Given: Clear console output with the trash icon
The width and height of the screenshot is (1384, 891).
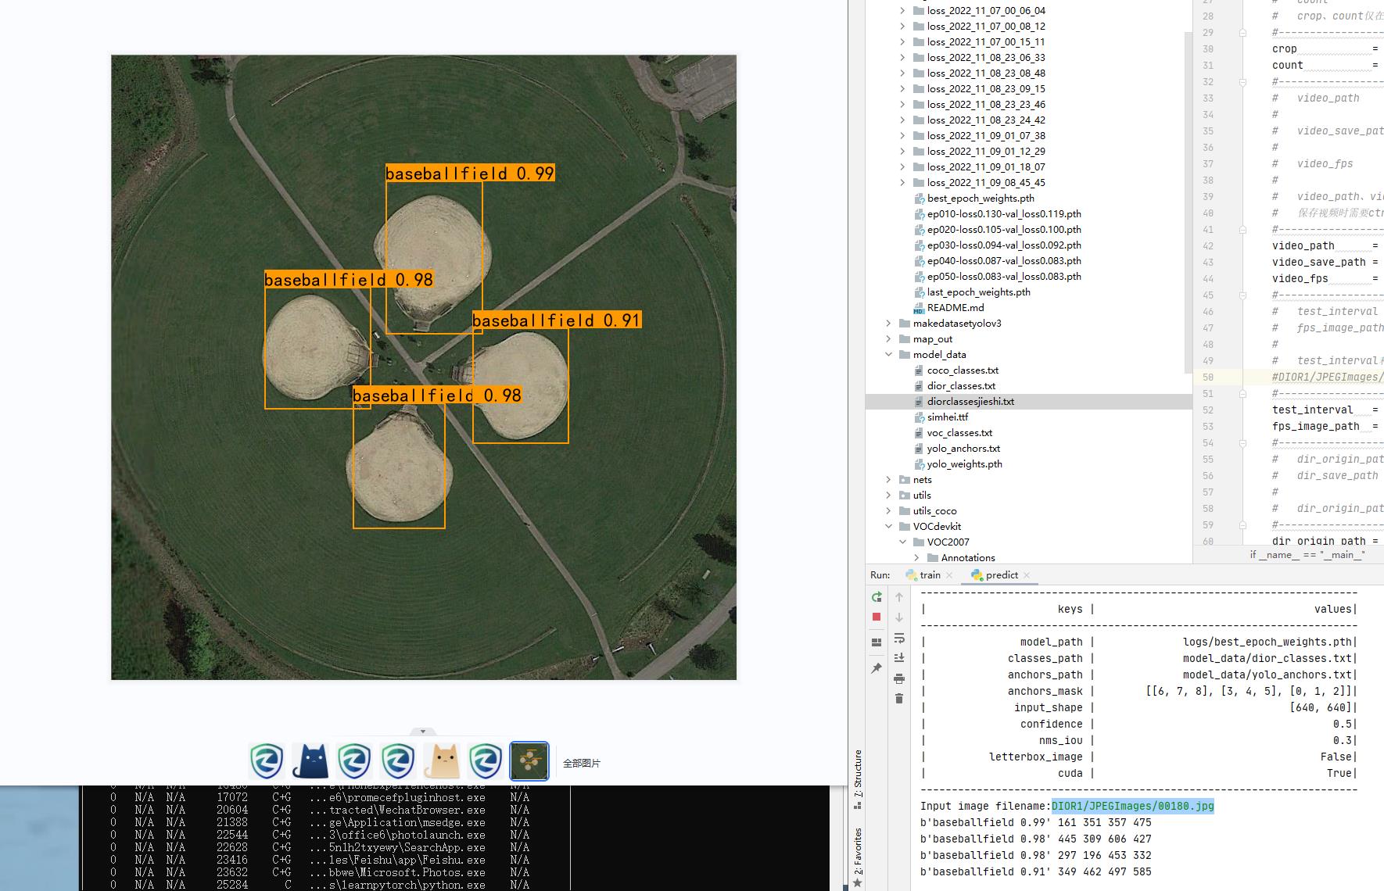Looking at the screenshot, I should 899,699.
